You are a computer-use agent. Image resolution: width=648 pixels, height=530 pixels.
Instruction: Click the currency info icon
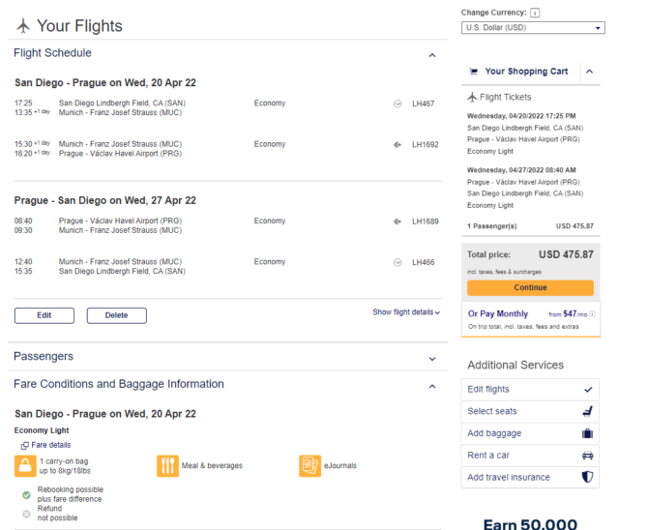pos(535,13)
